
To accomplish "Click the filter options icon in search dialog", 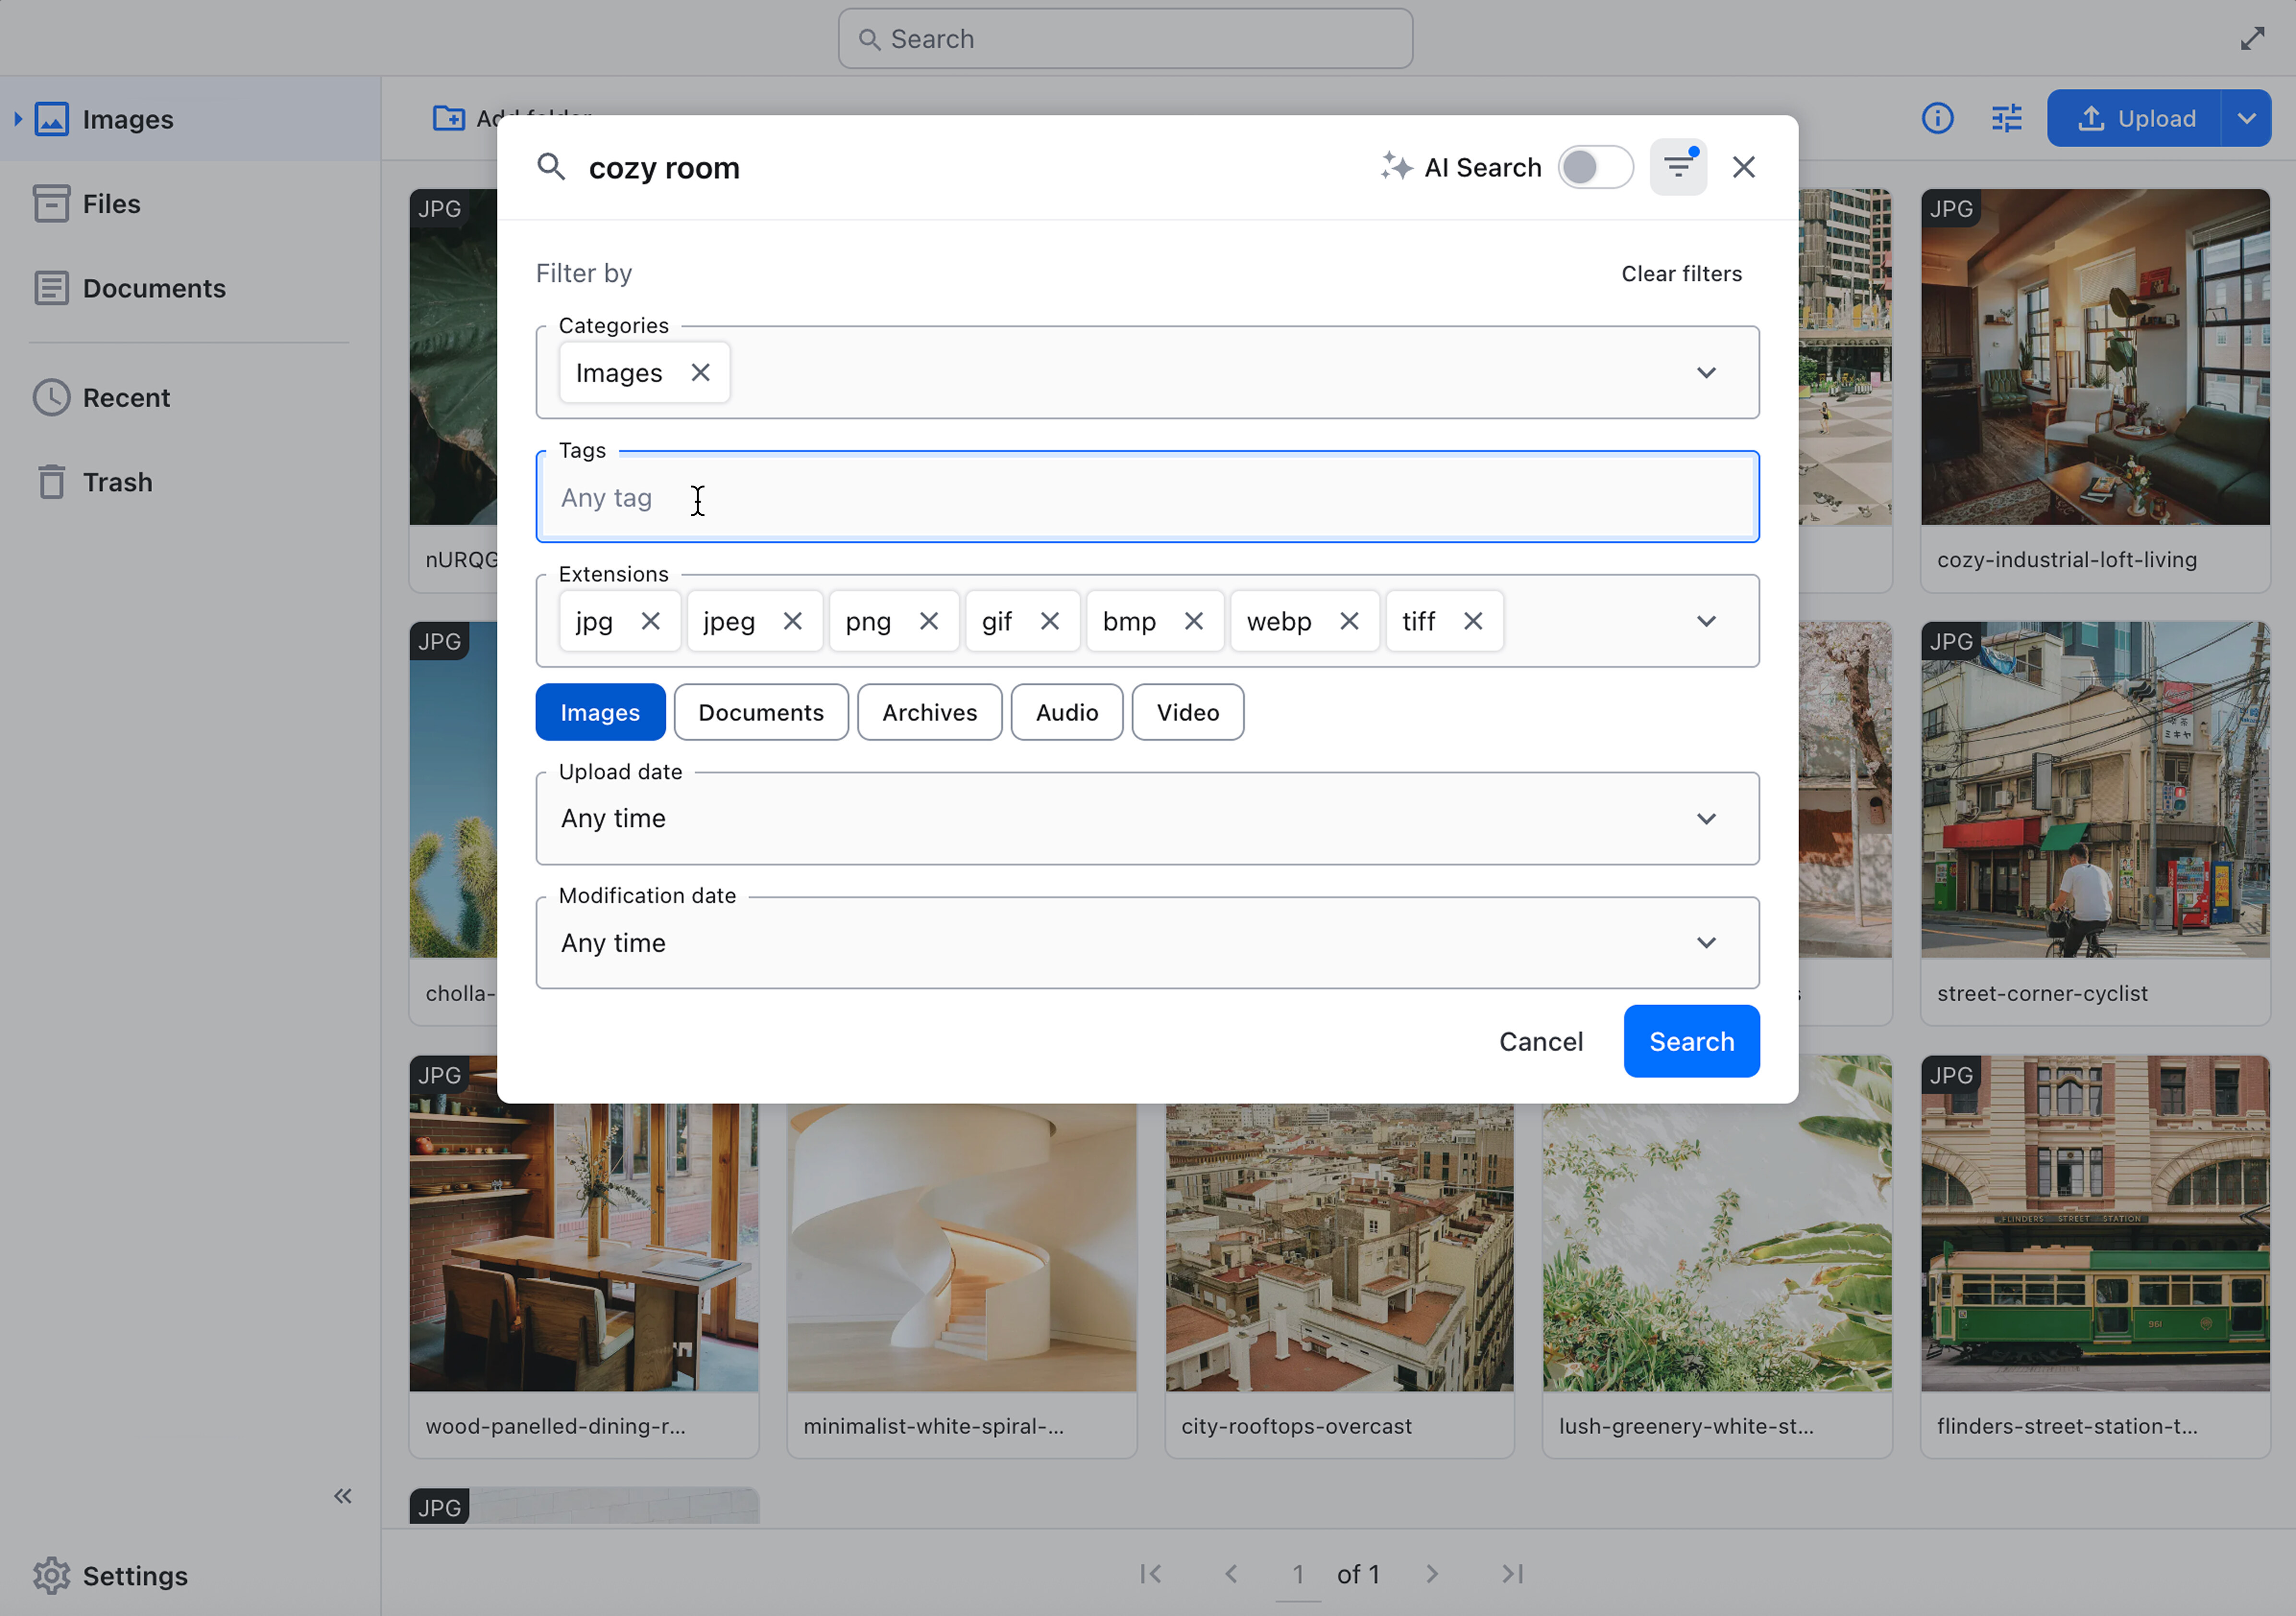I will [x=1678, y=167].
